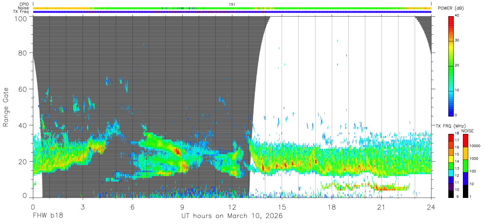485x224 pixels.
Task: Click the y-axis tick label '100'
Action: tap(21, 19)
